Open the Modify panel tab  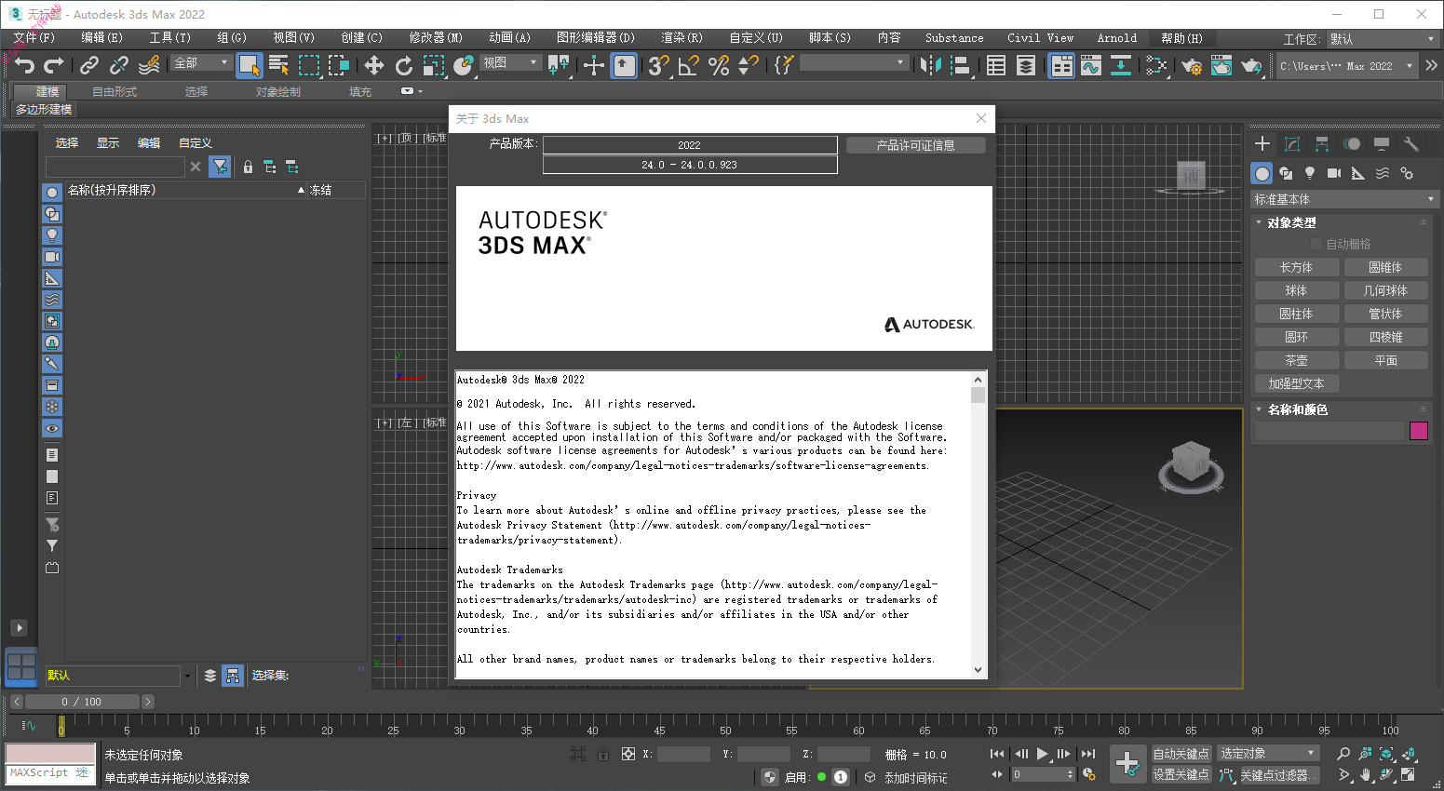tap(1292, 144)
